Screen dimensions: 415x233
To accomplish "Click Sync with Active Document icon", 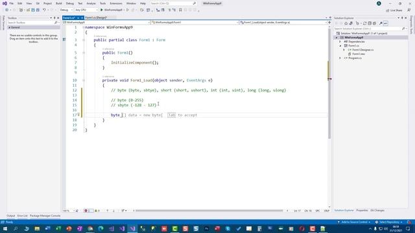I will pos(364,23).
